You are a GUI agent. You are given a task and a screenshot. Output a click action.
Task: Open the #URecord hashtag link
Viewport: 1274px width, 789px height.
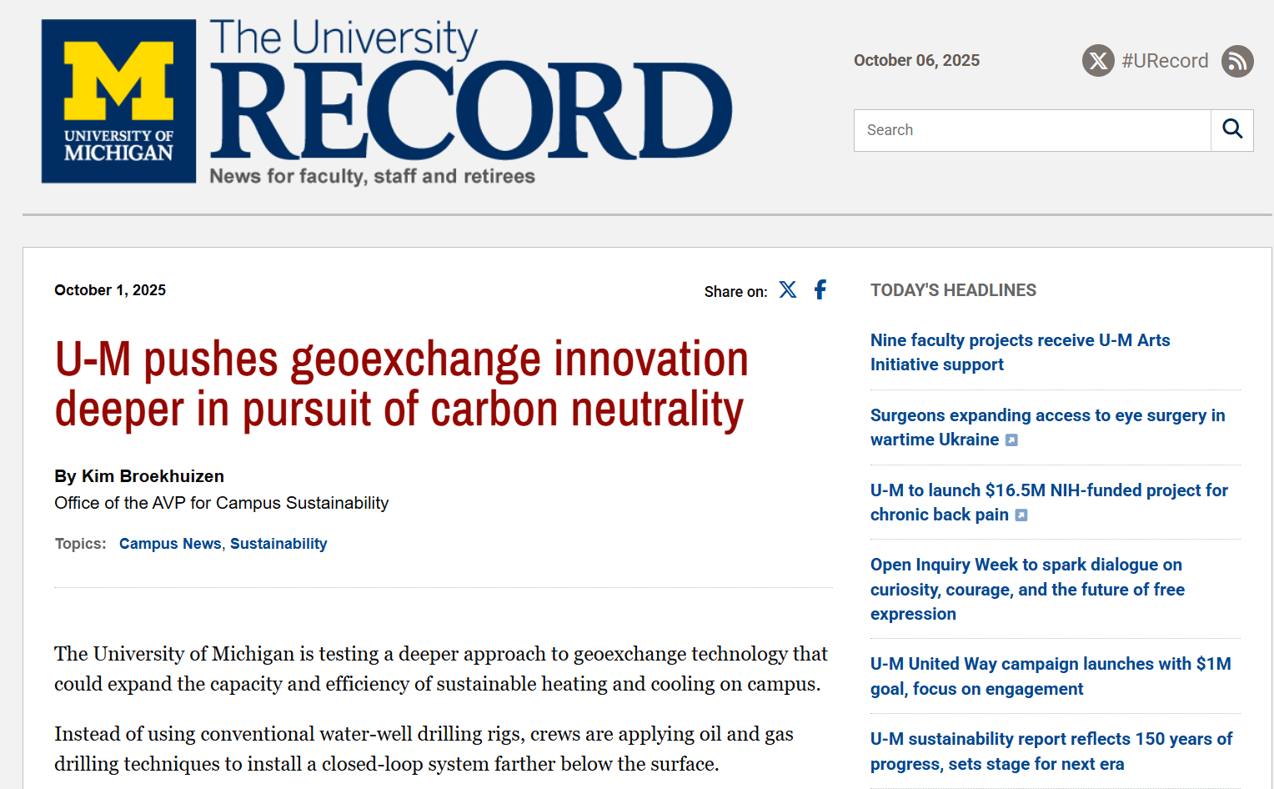[1165, 61]
